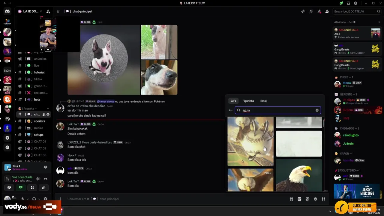
Task: Collapse the Resenha category
Action: pyautogui.click(x=27, y=109)
